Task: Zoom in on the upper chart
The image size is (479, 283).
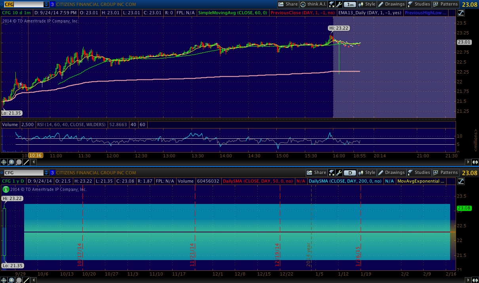Action: tap(11, 162)
